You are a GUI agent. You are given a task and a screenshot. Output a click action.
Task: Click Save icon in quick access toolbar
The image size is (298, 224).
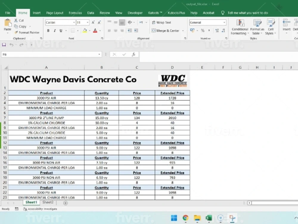click(4, 45)
